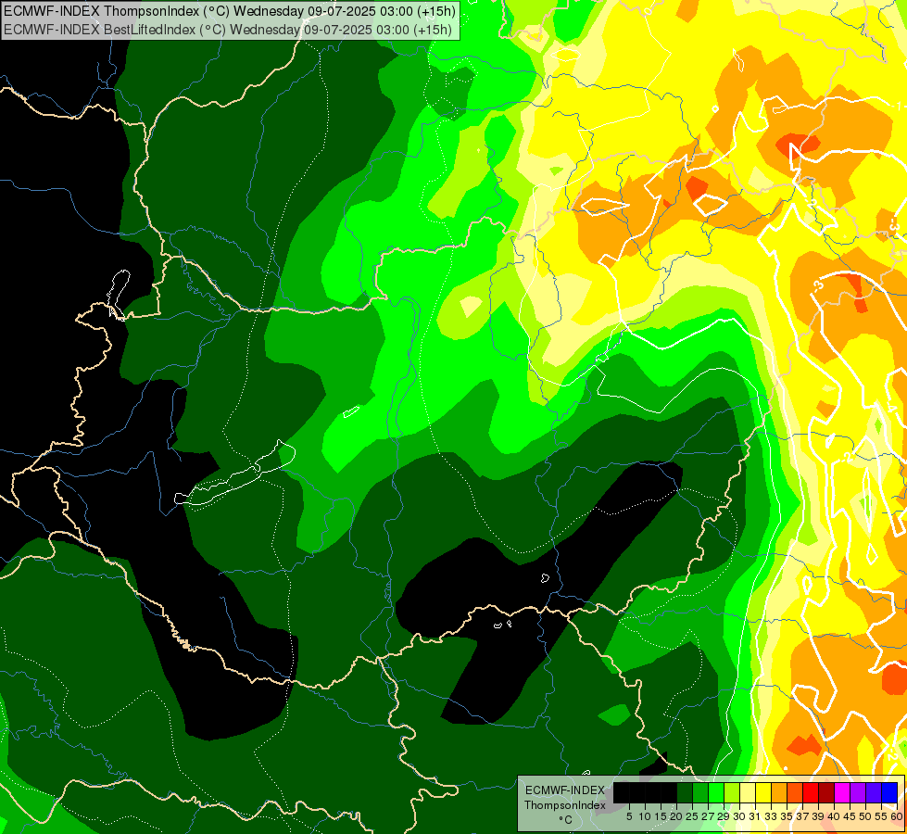Select the lime 29–30 legend swatch
The image size is (907, 834).
pos(732,792)
